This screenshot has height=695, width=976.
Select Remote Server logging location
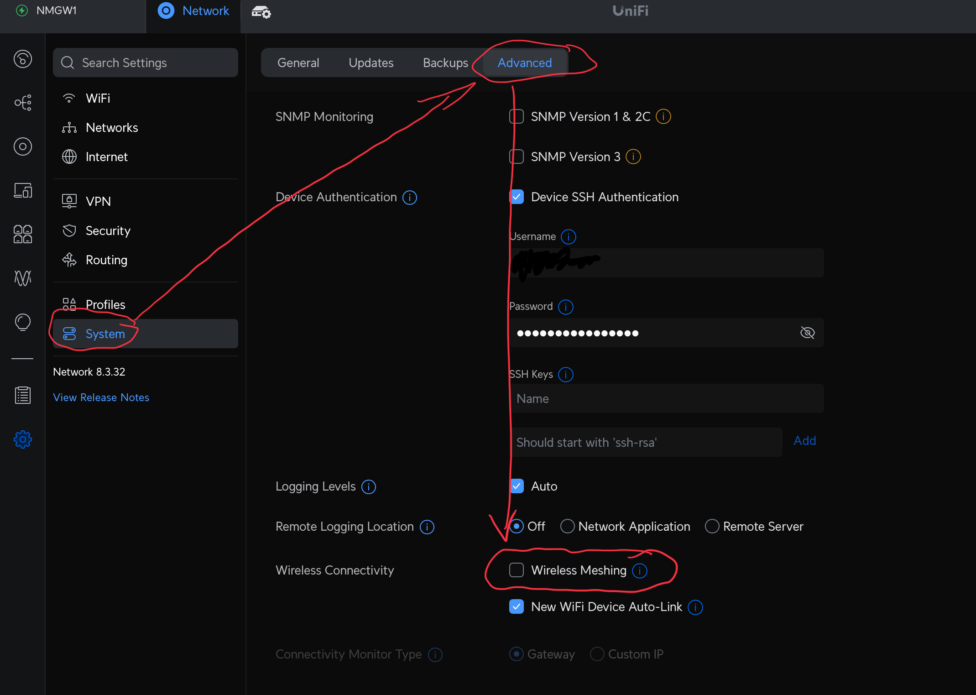(712, 527)
